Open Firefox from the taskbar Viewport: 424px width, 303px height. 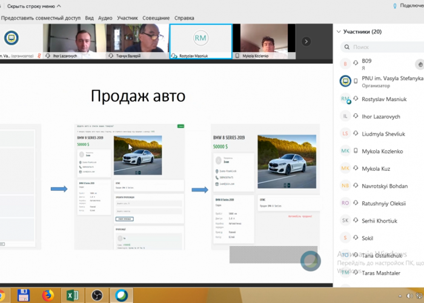tap(47, 295)
